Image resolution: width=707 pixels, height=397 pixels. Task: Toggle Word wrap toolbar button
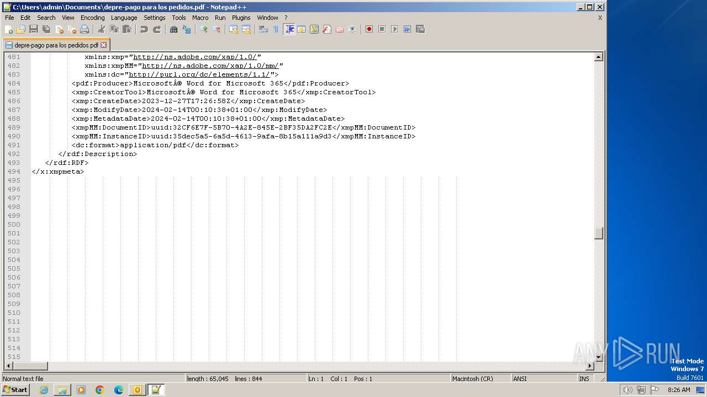pos(263,29)
